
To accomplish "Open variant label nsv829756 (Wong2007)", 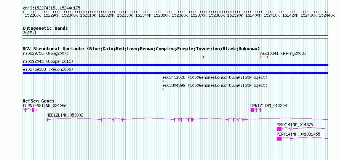I will [x=46, y=53].
